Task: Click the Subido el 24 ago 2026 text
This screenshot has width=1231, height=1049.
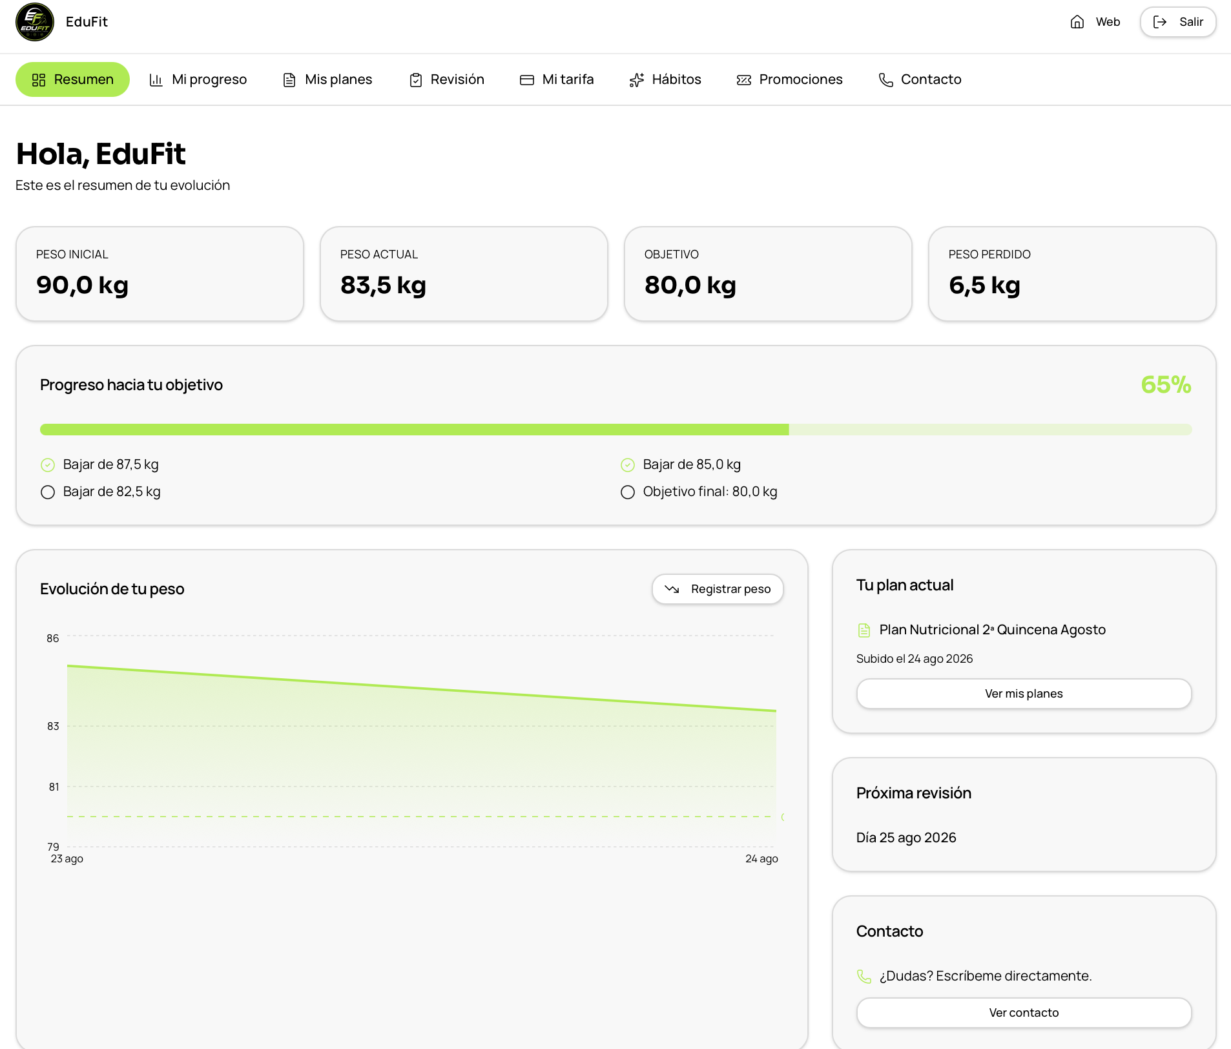Action: coord(915,659)
